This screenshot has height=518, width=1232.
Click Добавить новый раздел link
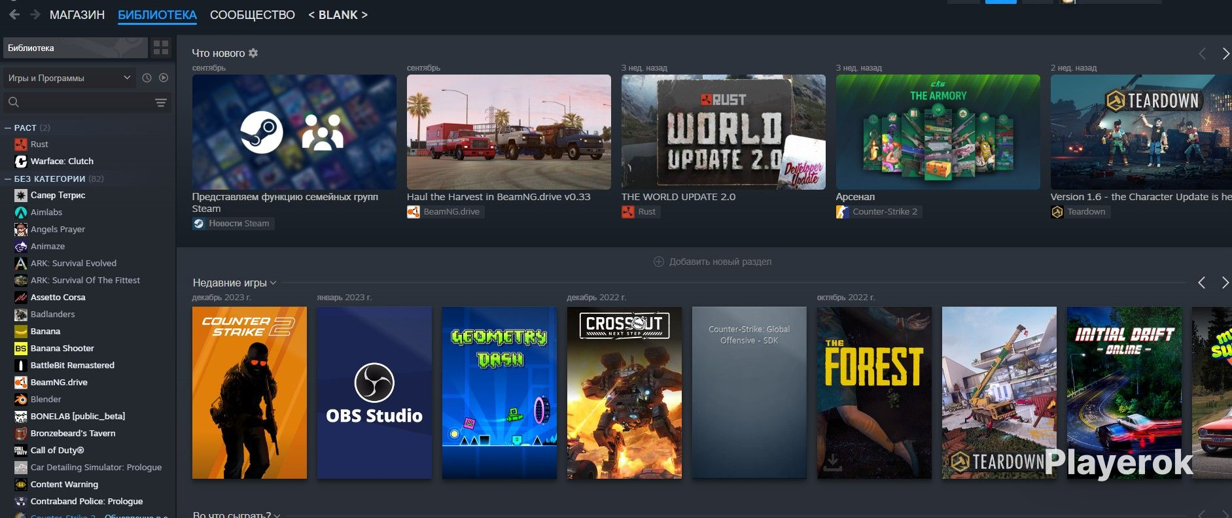point(720,262)
